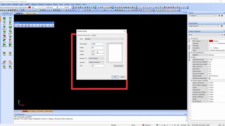Image resolution: width=225 pixels, height=126 pixels.
Task: Click the Storey 0 icon in status bar
Action: (x=143, y=125)
